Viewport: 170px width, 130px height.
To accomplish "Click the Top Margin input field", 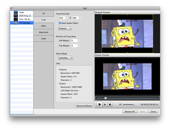I will 74,45.
